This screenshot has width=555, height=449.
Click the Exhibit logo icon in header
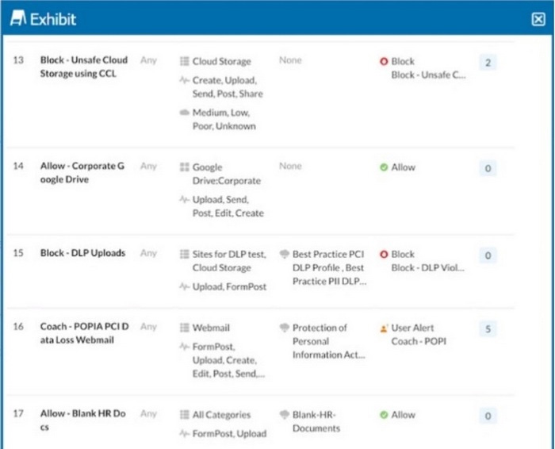click(x=18, y=18)
